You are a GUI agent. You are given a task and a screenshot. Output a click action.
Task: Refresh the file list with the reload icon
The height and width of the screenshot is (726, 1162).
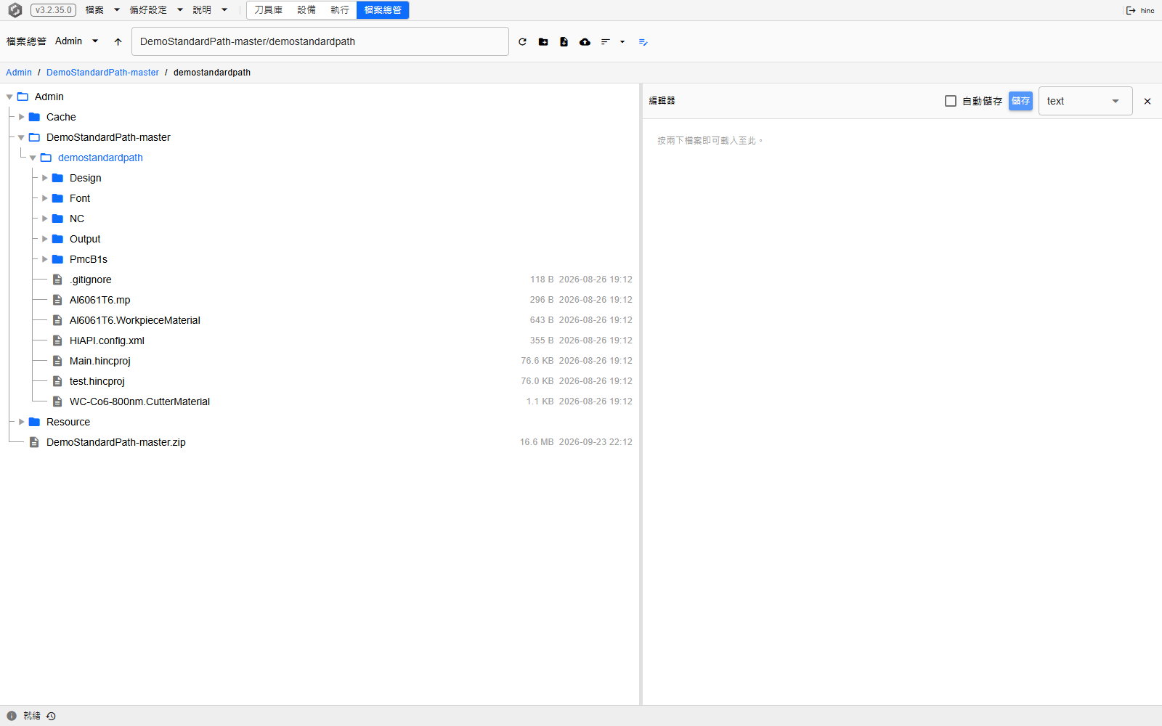522,42
